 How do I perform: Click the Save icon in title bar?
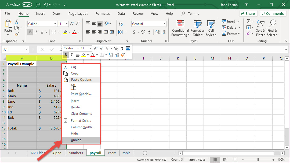[x=38, y=5]
